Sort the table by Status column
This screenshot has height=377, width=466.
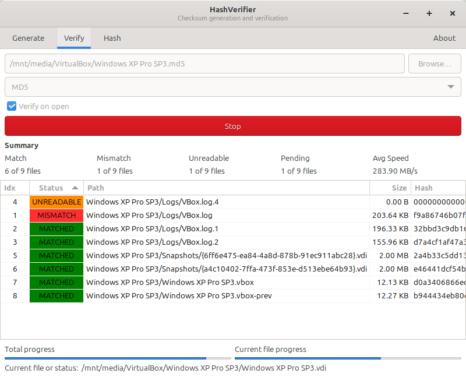pyautogui.click(x=51, y=188)
